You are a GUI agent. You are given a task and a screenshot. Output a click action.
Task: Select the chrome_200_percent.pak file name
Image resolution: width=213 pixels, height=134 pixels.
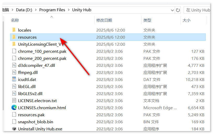[x=42, y=59]
